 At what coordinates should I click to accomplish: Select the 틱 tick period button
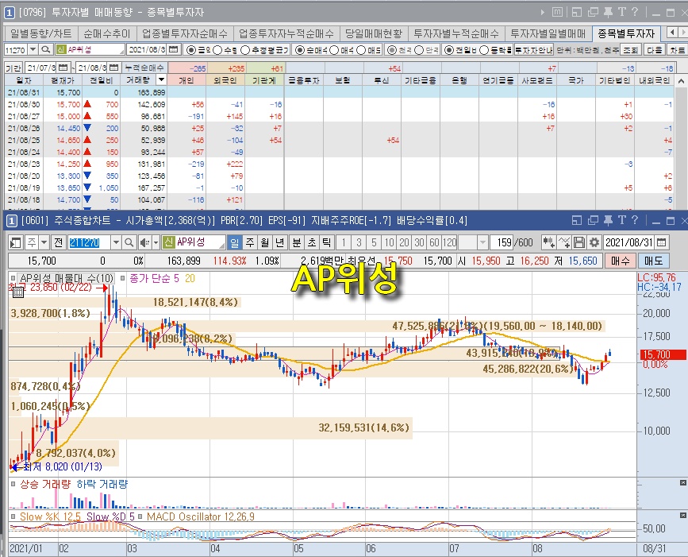click(326, 242)
